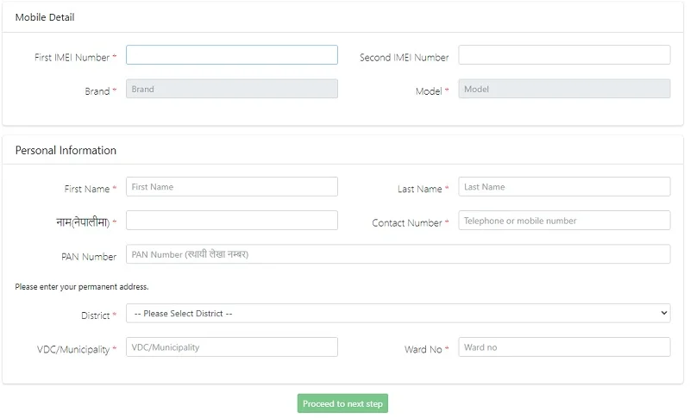Click the Last Name input field
Image resolution: width=690 pixels, height=418 pixels.
pos(564,187)
